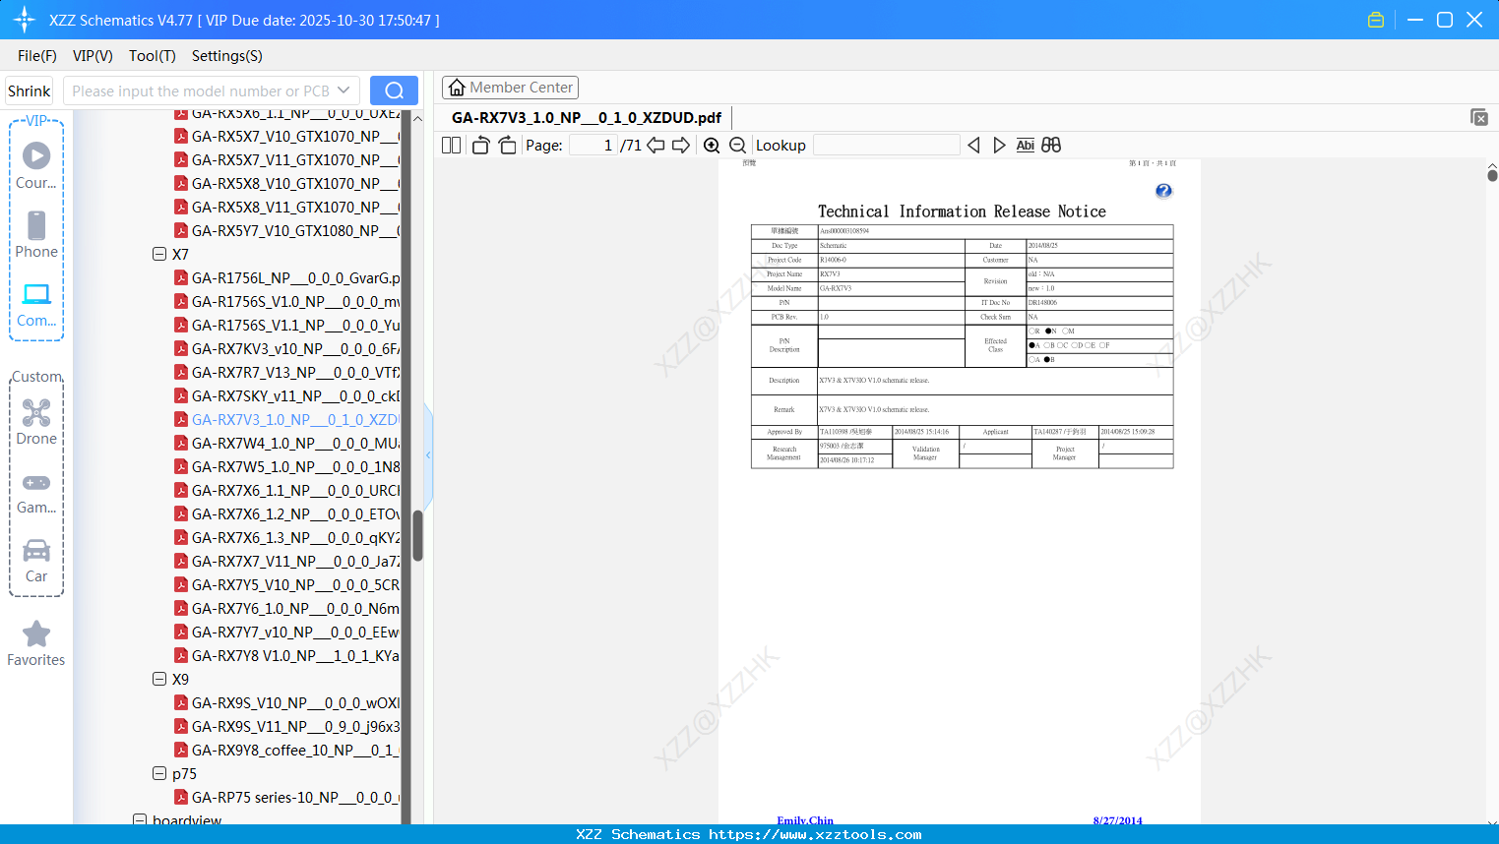The width and height of the screenshot is (1499, 844).
Task: Click the XZZ app logo
Action: (x=25, y=20)
